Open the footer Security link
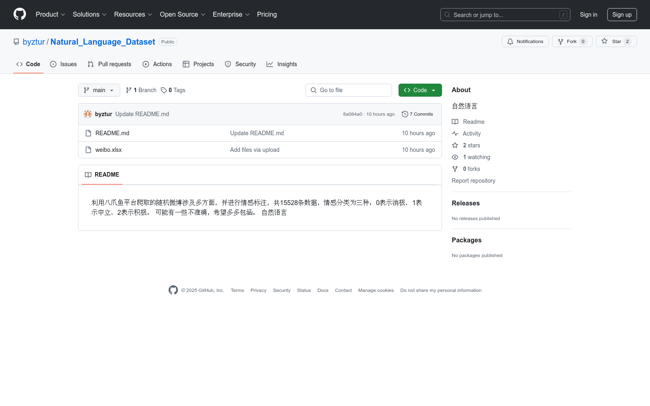Screen dimensions: 650x406 282,290
